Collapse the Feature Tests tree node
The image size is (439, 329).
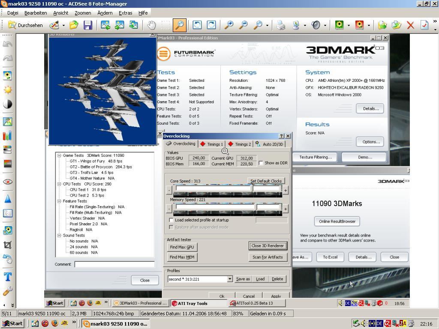59,201
